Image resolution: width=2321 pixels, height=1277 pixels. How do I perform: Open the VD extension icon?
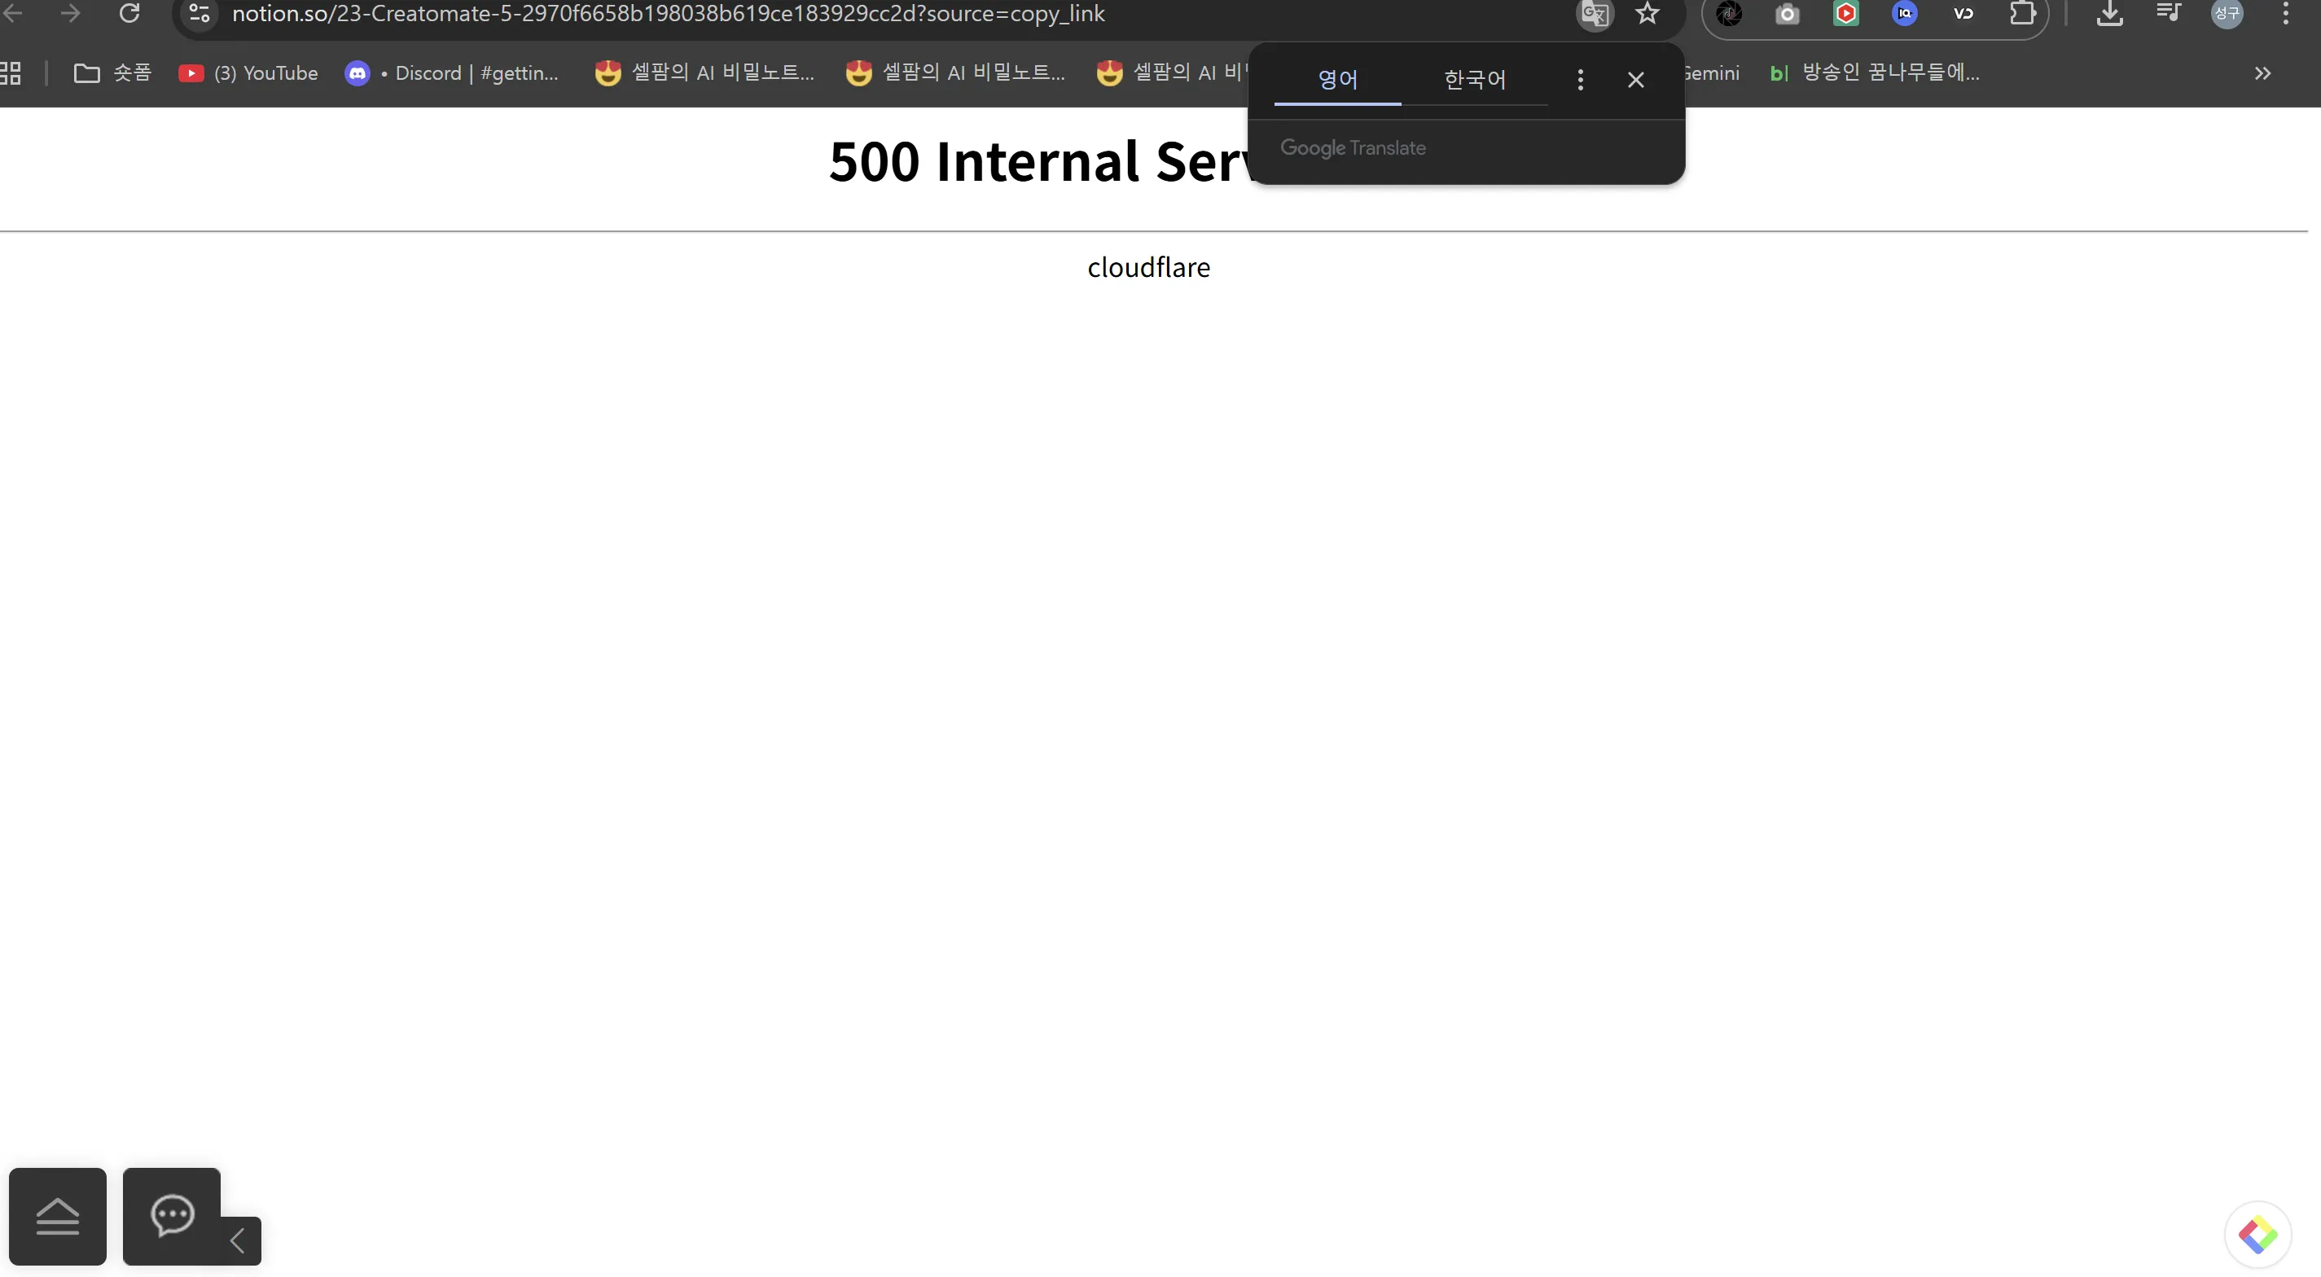pos(1964,14)
